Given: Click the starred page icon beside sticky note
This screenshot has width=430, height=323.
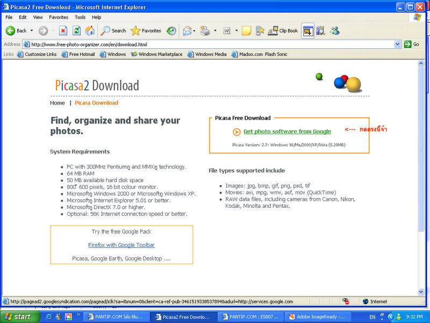Looking at the screenshot, I should coord(260,31).
